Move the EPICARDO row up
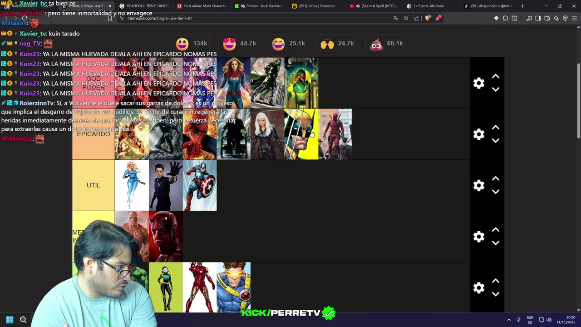This screenshot has height=327, width=581. pyautogui.click(x=496, y=128)
